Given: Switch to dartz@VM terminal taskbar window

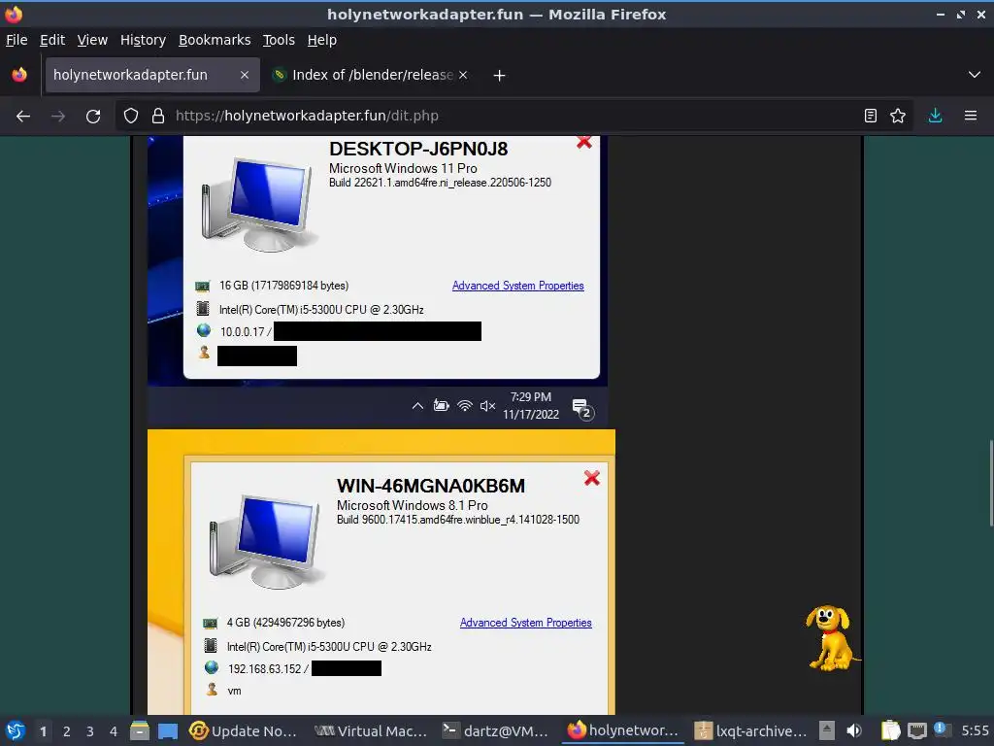Looking at the screenshot, I should tap(496, 730).
